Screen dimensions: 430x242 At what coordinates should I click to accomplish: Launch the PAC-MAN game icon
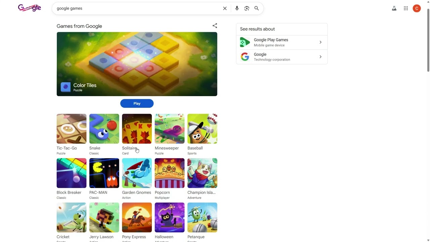point(104,173)
